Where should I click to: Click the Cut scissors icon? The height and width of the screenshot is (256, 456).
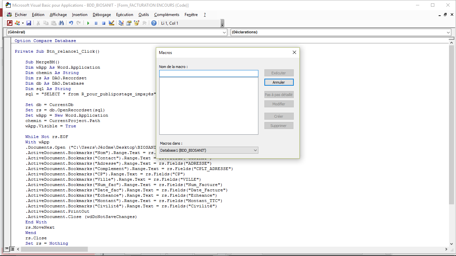pyautogui.click(x=38, y=23)
